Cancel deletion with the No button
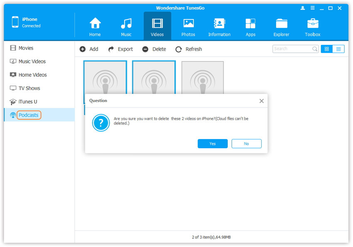This screenshot has height=247, width=353. pyautogui.click(x=246, y=144)
